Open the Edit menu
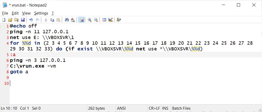 [15, 13]
